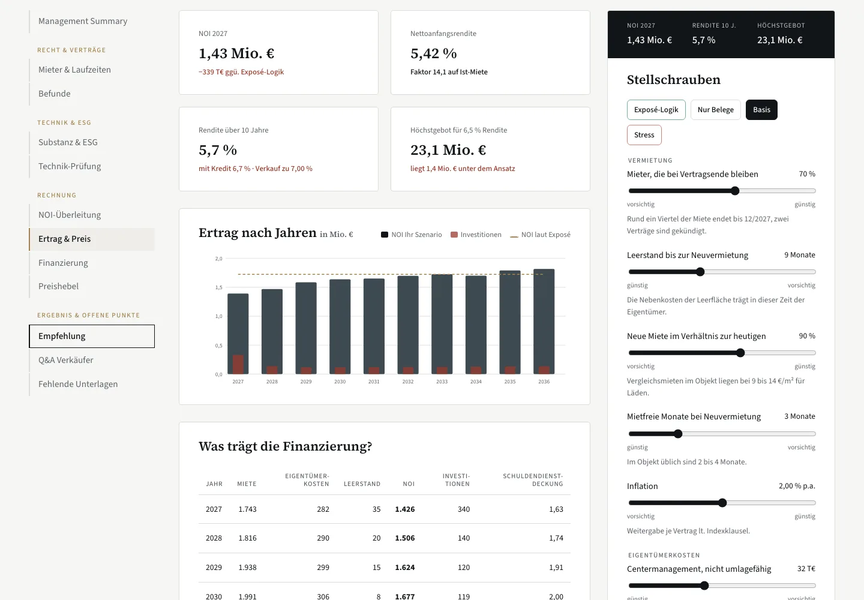Go to Mieter & Laufzeiten section
864x600 pixels.
click(92, 70)
